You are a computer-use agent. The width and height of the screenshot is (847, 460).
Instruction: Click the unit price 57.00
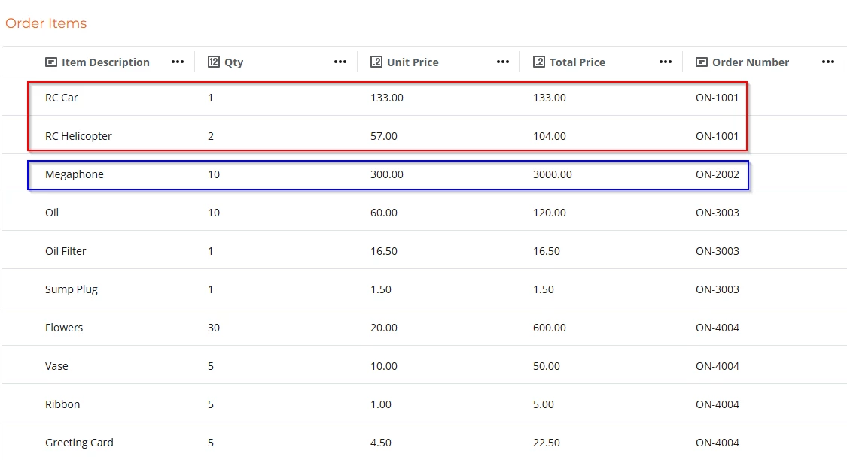point(383,136)
